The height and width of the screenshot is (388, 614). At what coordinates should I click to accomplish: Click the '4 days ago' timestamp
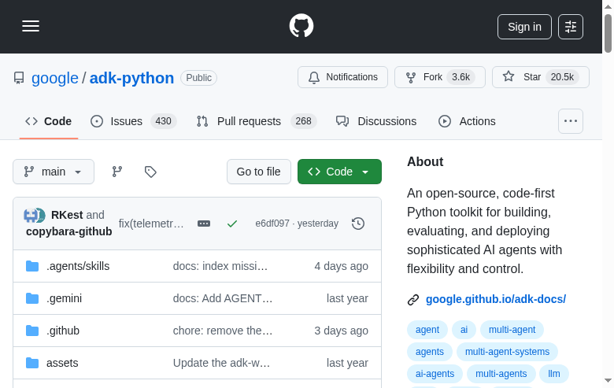(x=341, y=266)
